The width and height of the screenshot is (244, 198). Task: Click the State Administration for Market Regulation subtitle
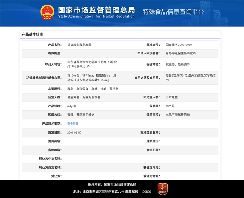click(x=96, y=17)
